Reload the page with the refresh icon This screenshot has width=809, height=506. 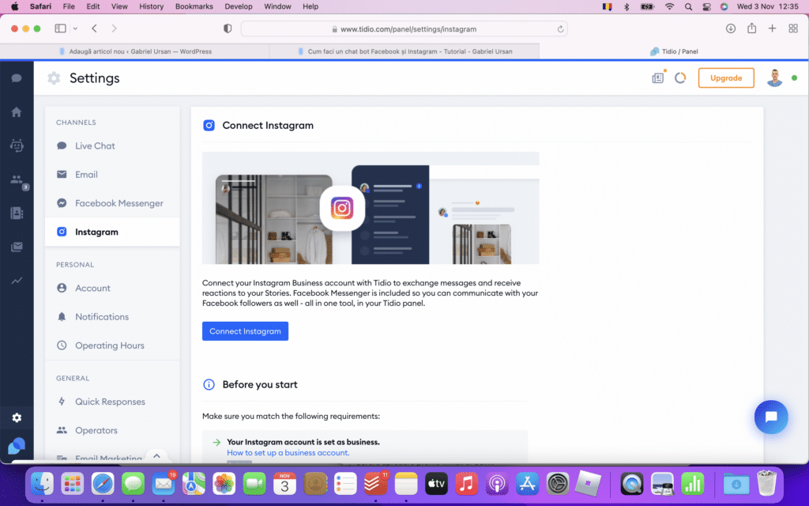(x=560, y=29)
